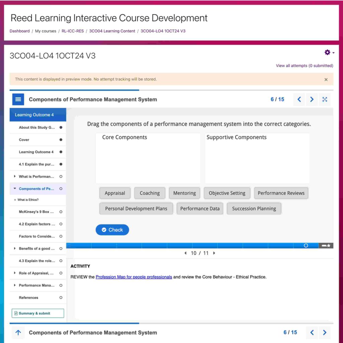
Task: Go to previous slide in 10/11 navigator
Action: (186, 253)
